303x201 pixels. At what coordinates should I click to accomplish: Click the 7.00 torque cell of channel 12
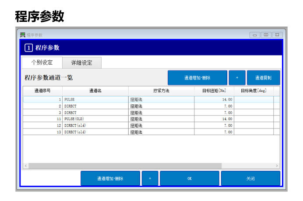[x=214, y=125]
